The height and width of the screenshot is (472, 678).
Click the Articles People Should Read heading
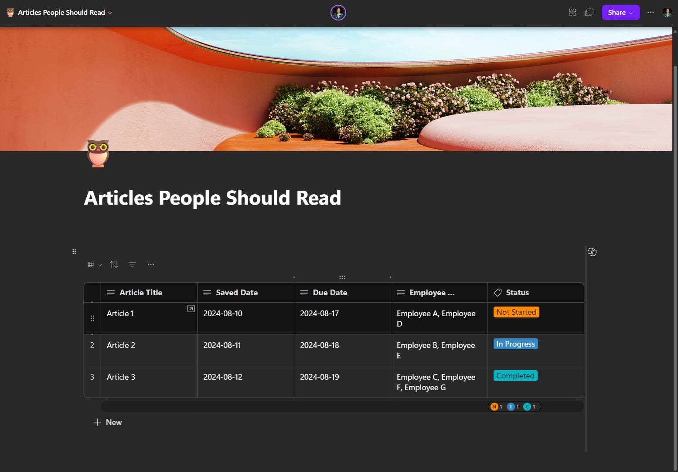pyautogui.click(x=212, y=198)
